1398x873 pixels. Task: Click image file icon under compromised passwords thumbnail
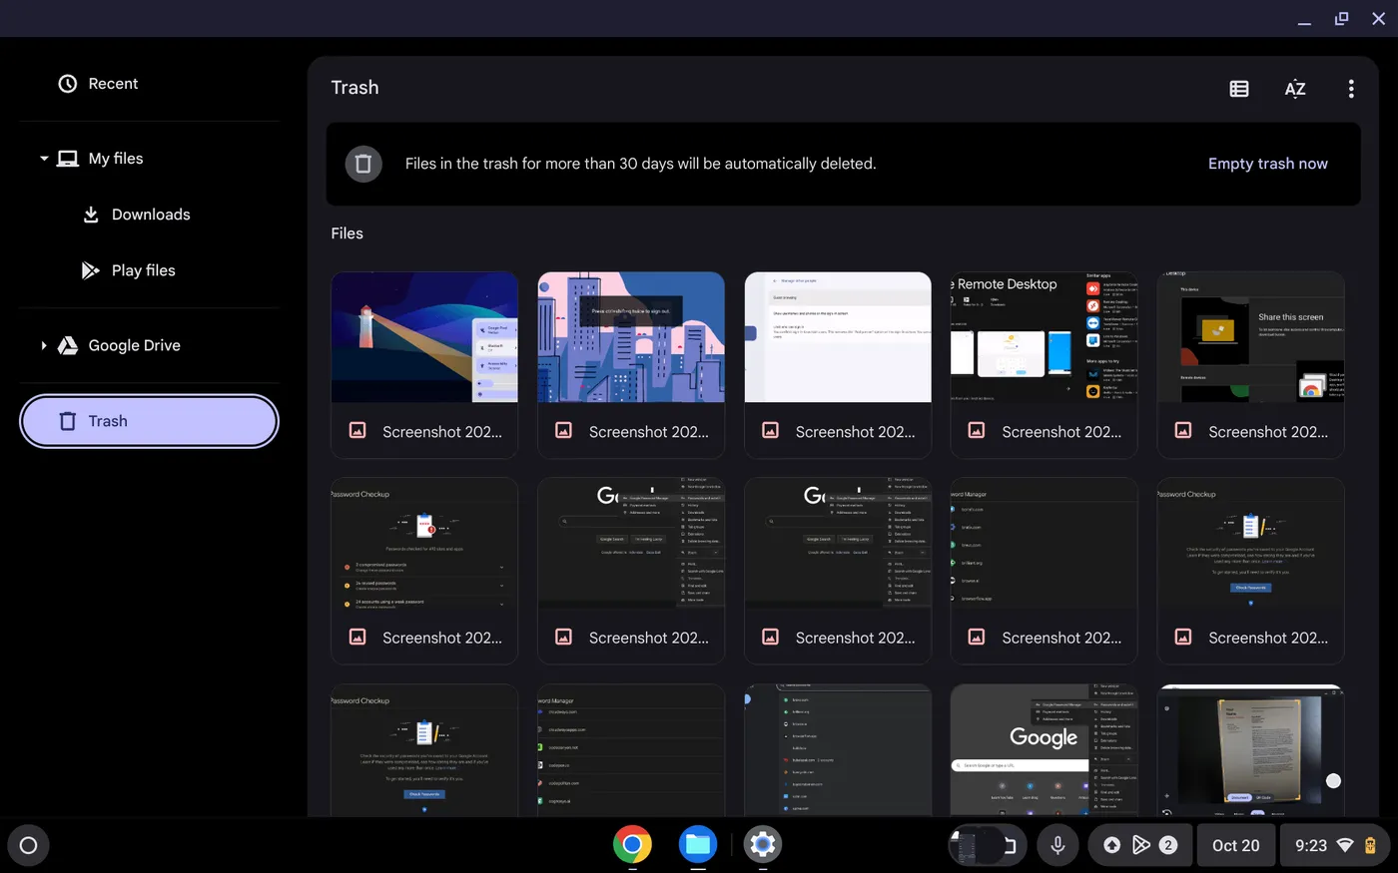(357, 637)
